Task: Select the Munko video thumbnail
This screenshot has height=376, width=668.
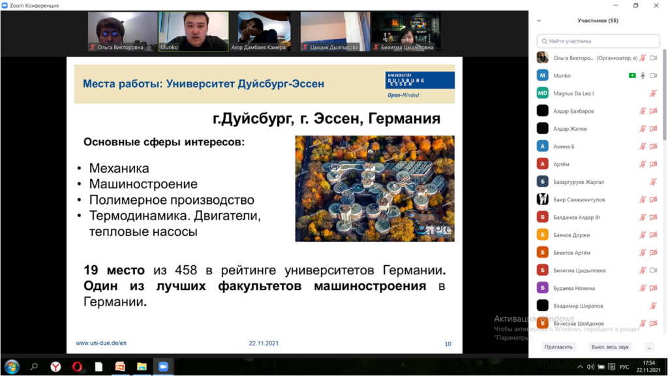Action: click(x=194, y=31)
